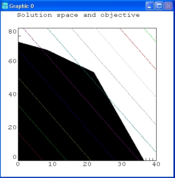This screenshot has width=175, height=178.
Task: Maximize the Graphic 0 window
Action: coord(159,6)
